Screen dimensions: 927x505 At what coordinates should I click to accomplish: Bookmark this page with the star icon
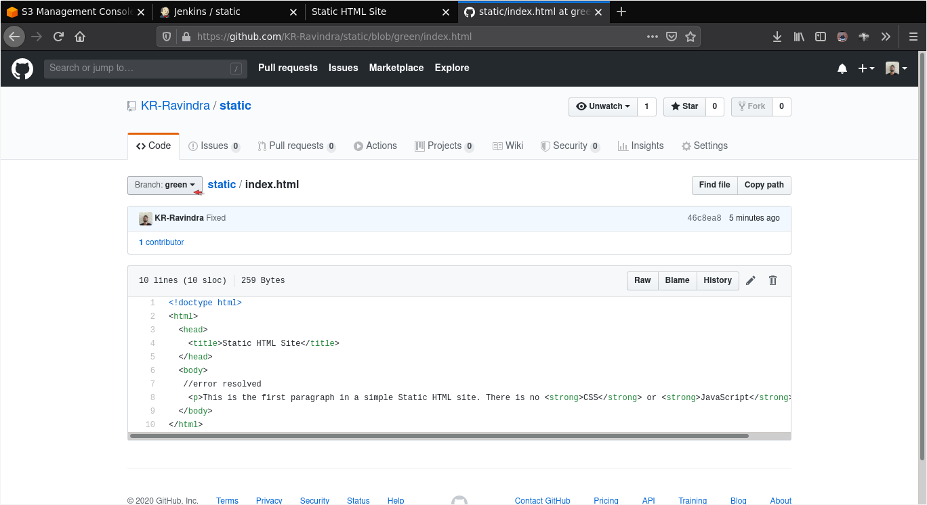691,37
